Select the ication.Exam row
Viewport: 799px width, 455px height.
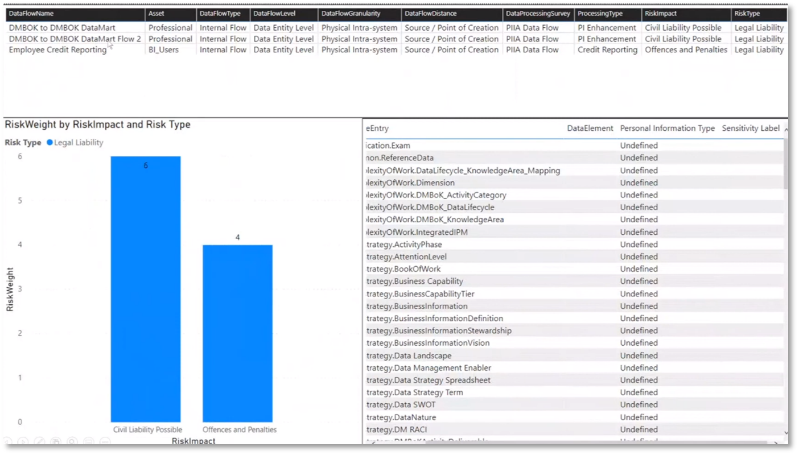point(574,146)
